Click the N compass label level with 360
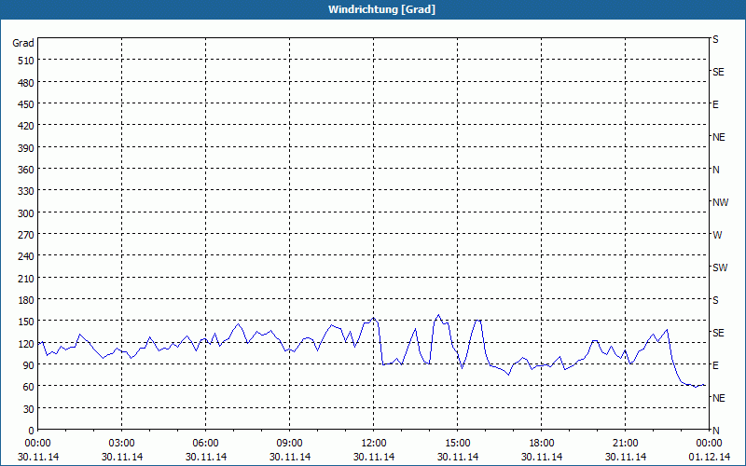This screenshot has height=466, width=746. point(716,170)
